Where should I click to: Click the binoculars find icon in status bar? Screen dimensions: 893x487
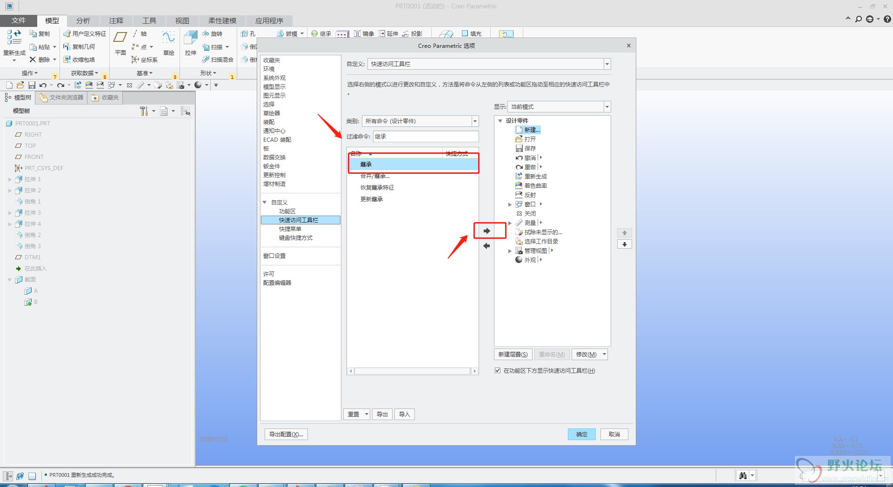coord(743,475)
